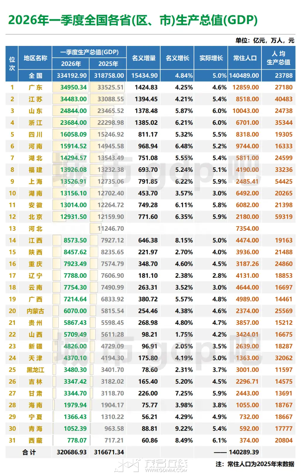Image resolution: width=301 pixels, height=474 pixels.
Task: Click the 名义增量 column header
Action: (x=144, y=58)
